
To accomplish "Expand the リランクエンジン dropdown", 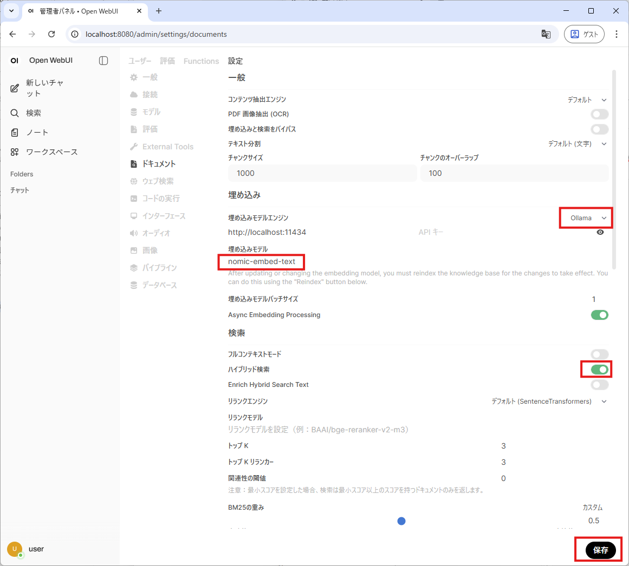I will 548,402.
